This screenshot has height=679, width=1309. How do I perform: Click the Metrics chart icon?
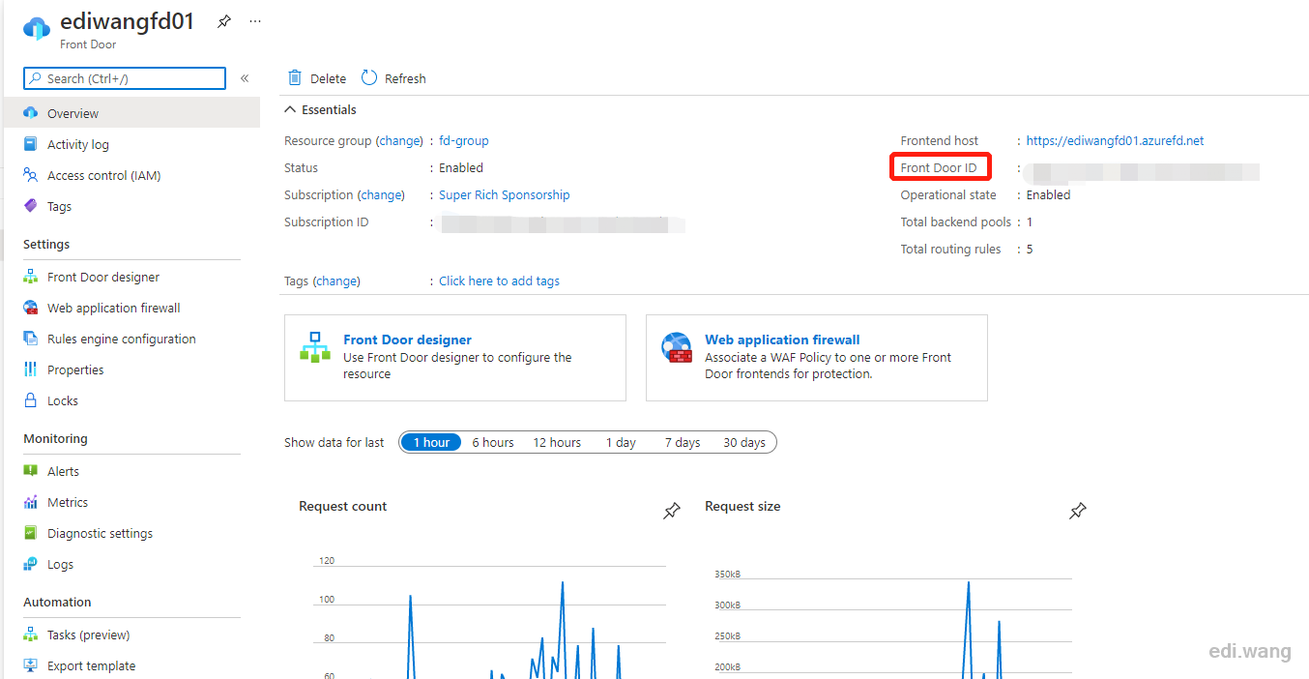click(30, 502)
